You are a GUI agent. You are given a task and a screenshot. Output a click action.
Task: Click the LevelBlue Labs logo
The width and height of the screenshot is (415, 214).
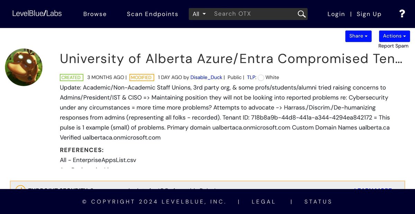(x=37, y=14)
